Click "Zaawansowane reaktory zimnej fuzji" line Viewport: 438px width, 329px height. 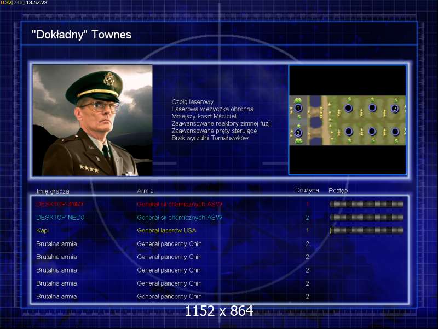point(221,124)
